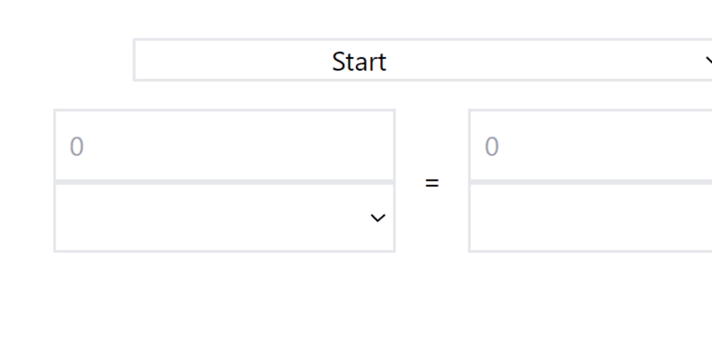This screenshot has width=712, height=356.
Task: Expand the left unit dropdown
Action: click(224, 218)
